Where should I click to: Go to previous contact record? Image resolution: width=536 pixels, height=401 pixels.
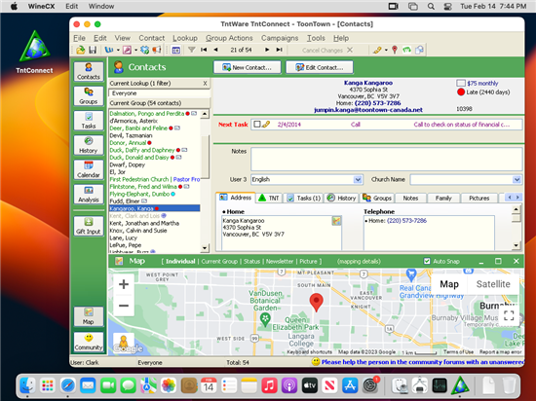(x=215, y=50)
